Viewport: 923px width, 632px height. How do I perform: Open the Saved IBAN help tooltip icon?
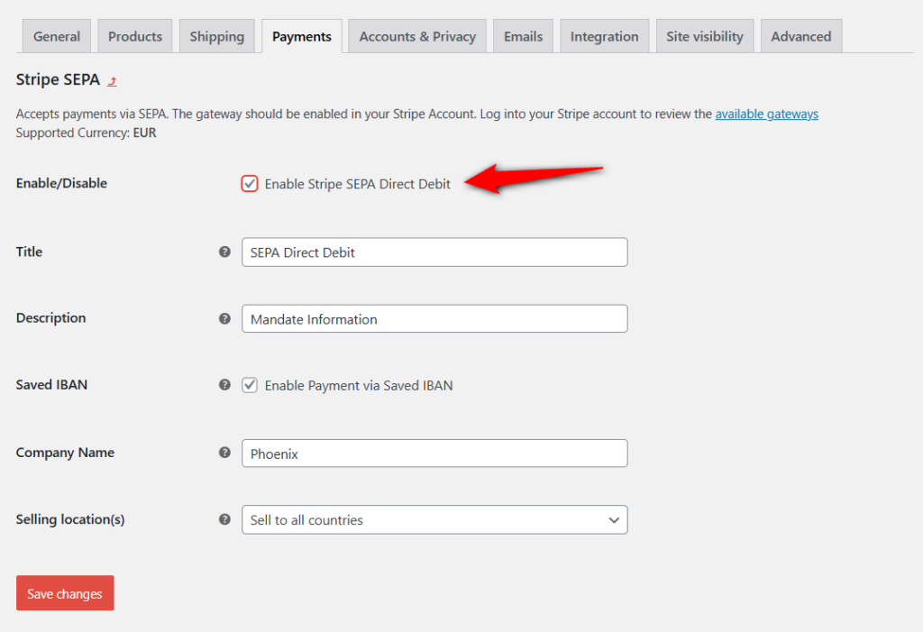coord(224,385)
